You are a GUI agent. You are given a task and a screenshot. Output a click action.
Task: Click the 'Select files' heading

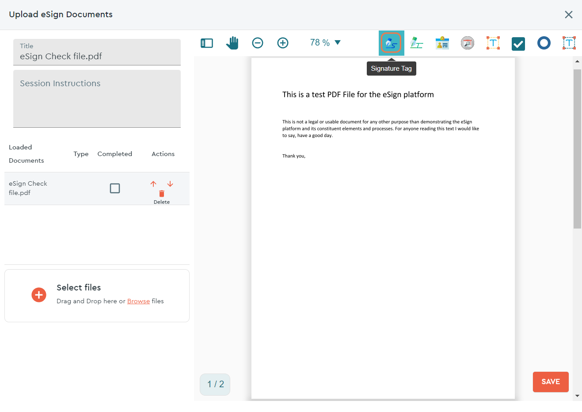click(79, 287)
